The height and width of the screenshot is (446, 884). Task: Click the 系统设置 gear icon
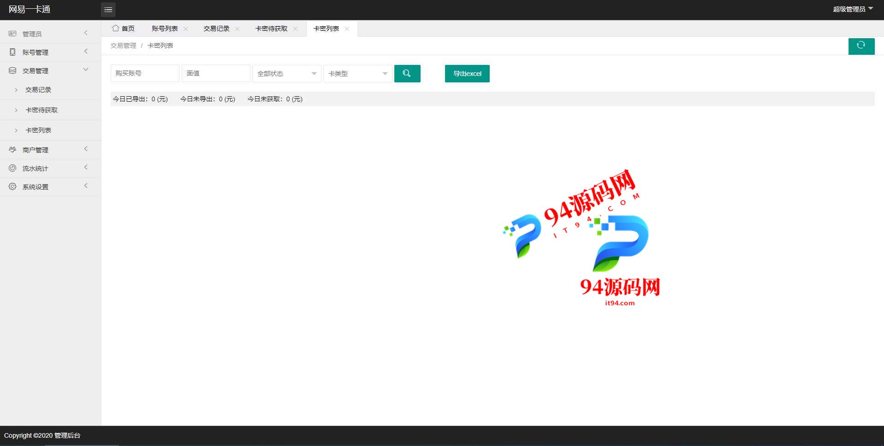[12, 186]
